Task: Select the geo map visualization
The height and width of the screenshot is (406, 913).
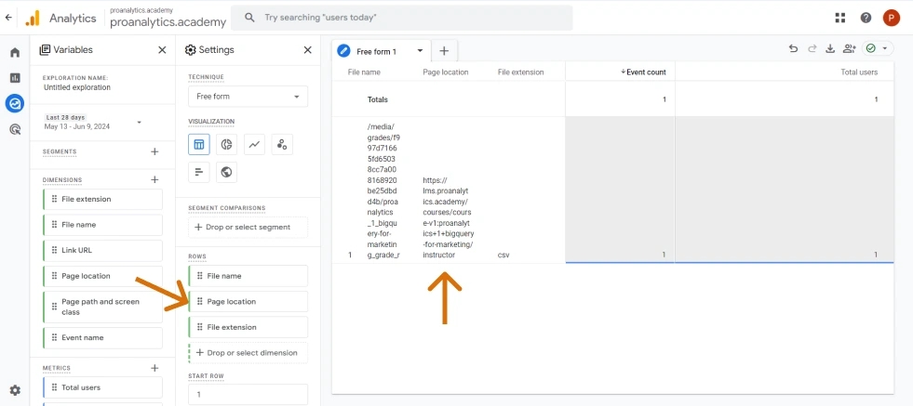Action: [x=226, y=172]
